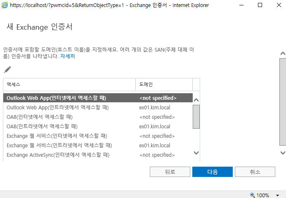This screenshot has width=286, height=198.
Task: Select OAB(인터넷에서 액세스할 때) row
Action: click(x=98, y=117)
